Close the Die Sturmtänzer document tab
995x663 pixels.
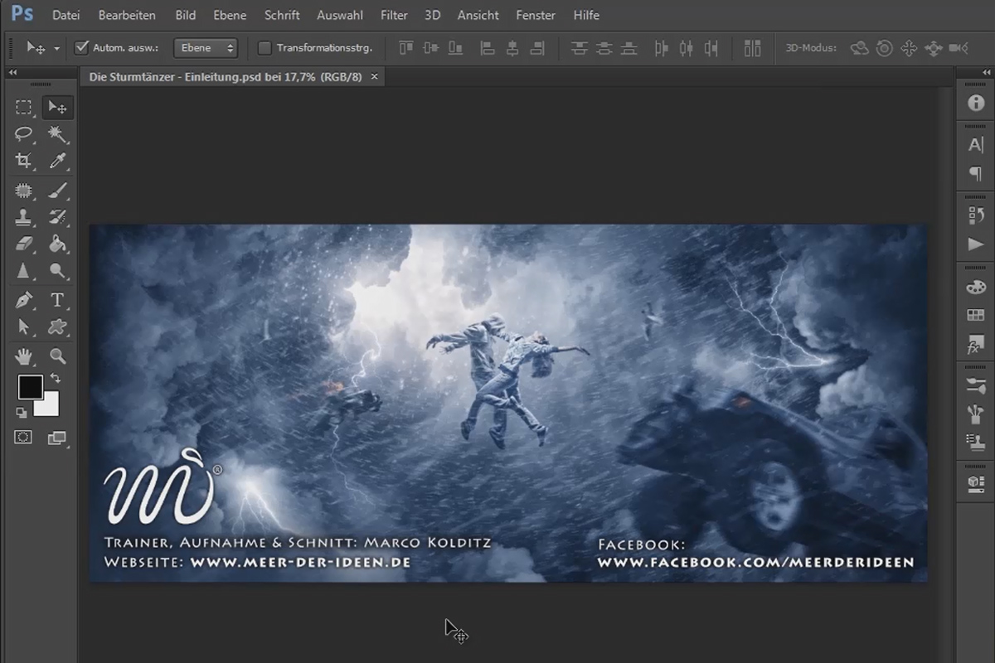(x=374, y=76)
